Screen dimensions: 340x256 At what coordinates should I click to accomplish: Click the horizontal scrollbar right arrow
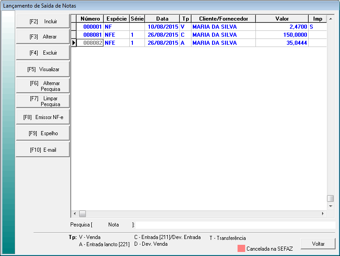[x=320, y=214]
